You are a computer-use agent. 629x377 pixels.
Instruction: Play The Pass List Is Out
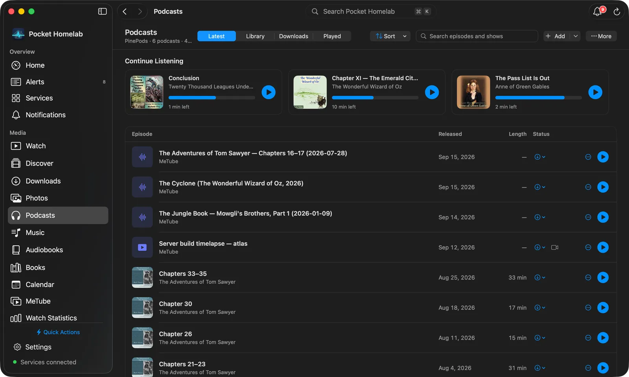pyautogui.click(x=595, y=92)
